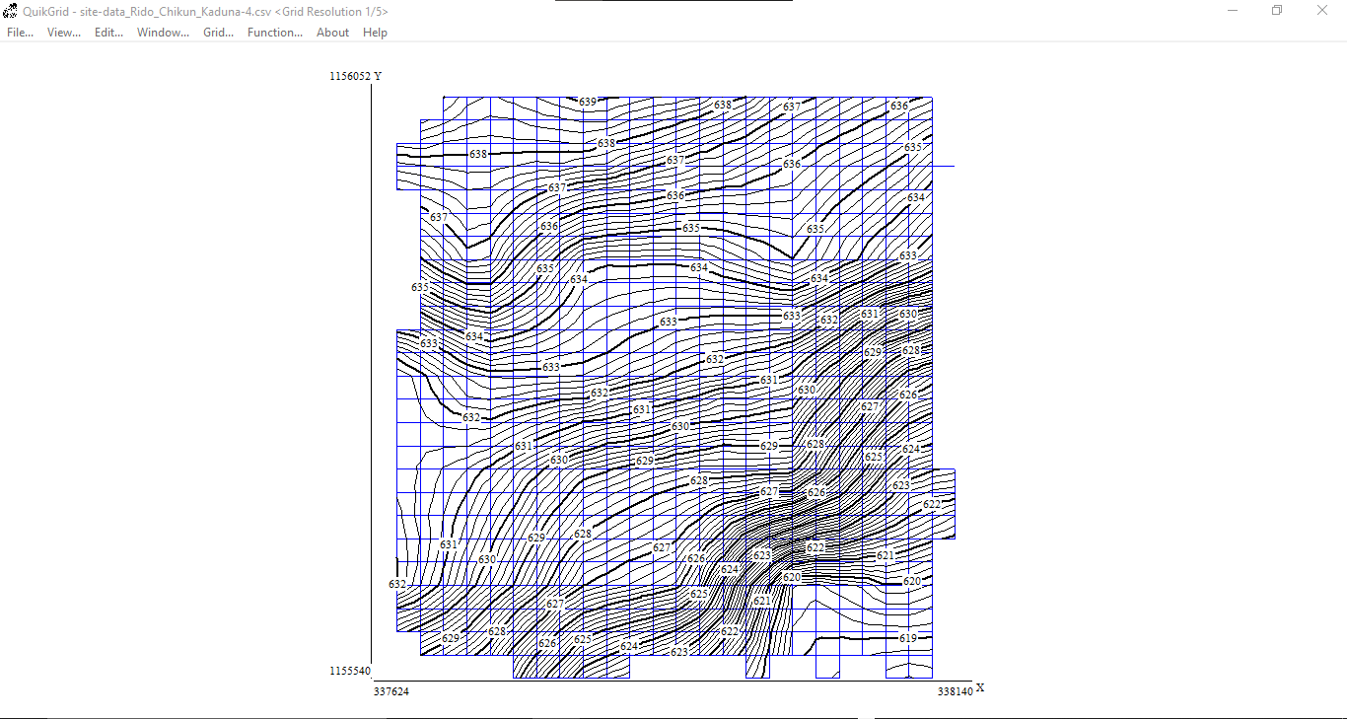Close the QuikGrid application
Image resolution: width=1347 pixels, height=719 pixels.
click(1322, 11)
